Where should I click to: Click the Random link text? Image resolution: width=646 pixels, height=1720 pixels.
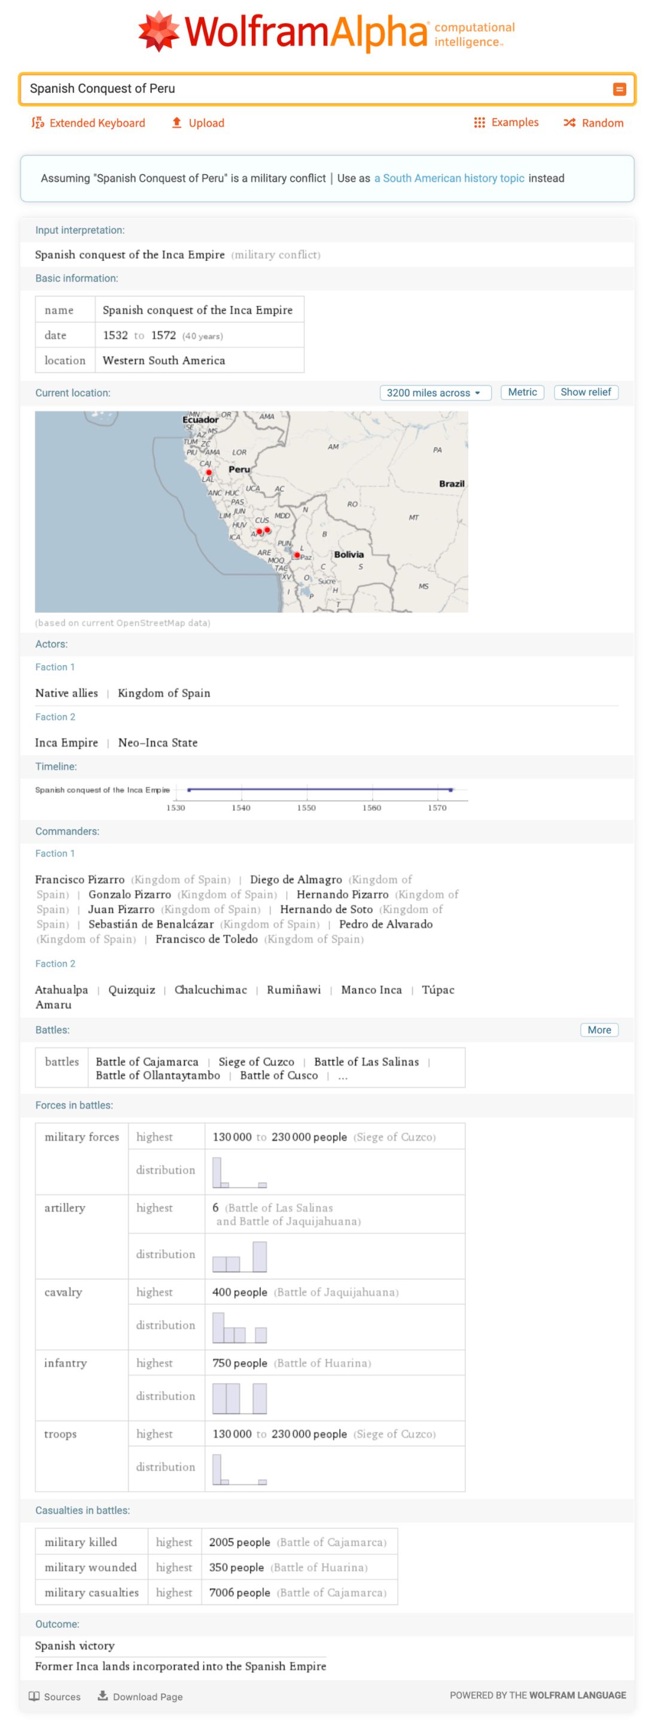[602, 123]
